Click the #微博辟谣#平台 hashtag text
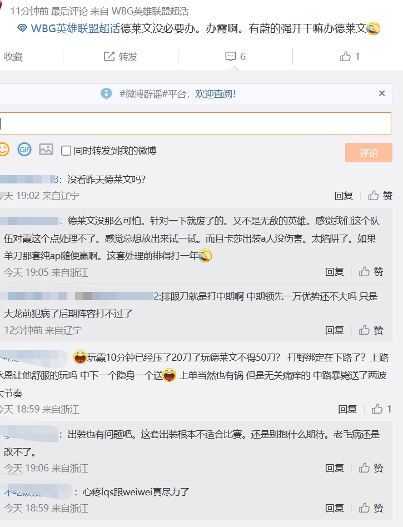 tap(153, 94)
